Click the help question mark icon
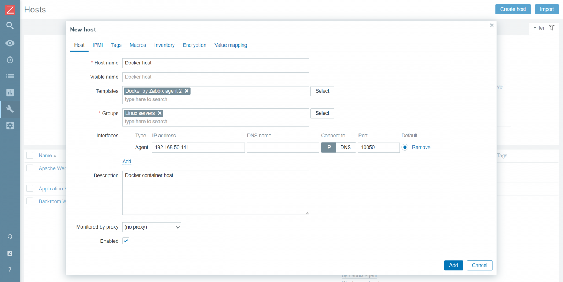 10,270
